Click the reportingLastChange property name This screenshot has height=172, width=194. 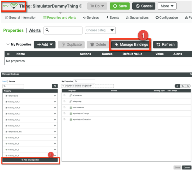pyautogui.click(x=81, y=113)
